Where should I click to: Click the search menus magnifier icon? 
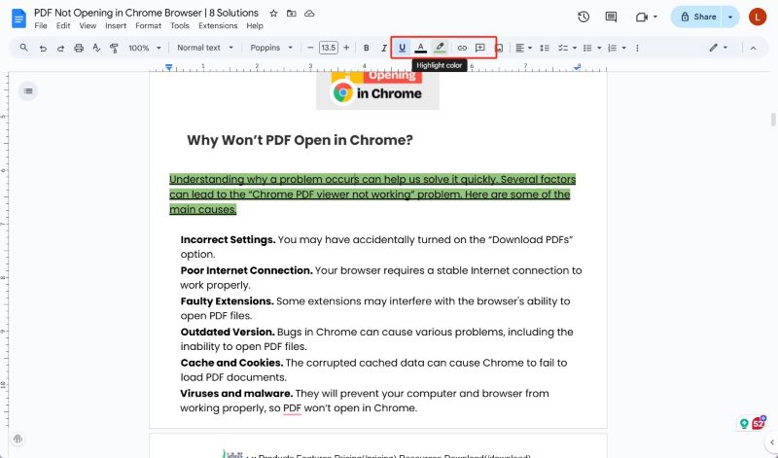pos(23,48)
